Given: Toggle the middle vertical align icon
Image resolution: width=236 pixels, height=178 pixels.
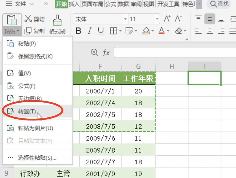Looking at the screenshot, I should click(x=210, y=19).
